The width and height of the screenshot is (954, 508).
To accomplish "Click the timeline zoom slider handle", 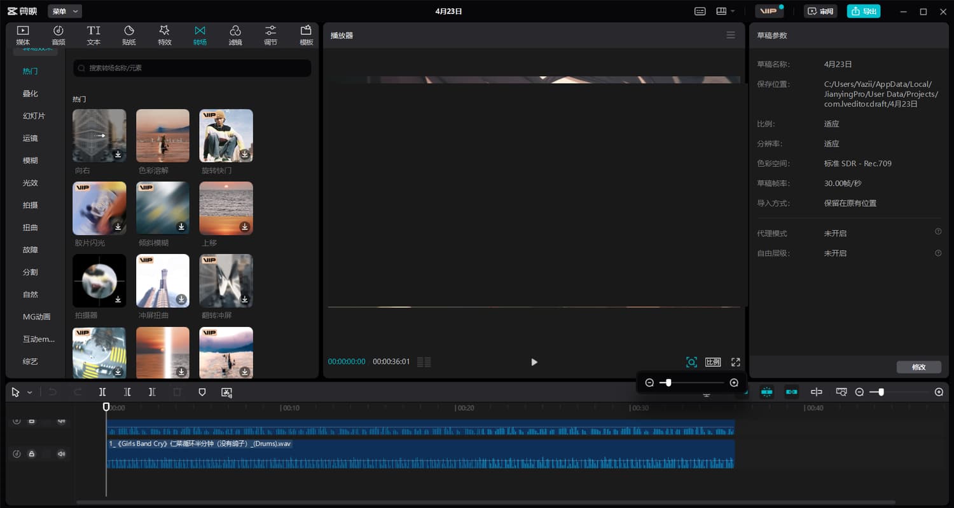I will click(881, 392).
